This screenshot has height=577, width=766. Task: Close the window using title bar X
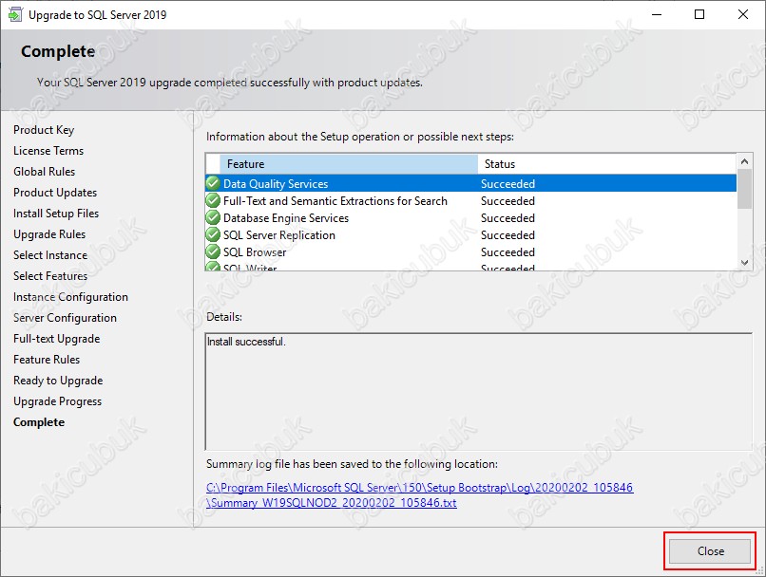pos(743,14)
